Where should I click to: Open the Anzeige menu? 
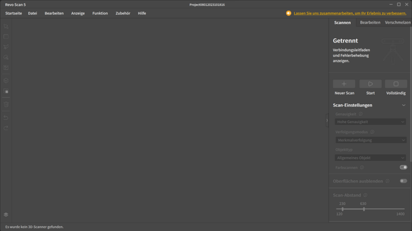(x=78, y=13)
